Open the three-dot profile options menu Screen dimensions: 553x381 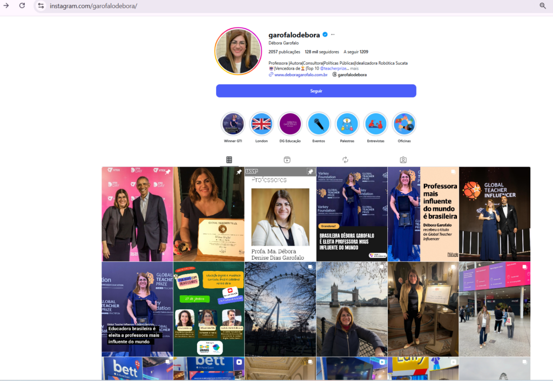coord(333,35)
